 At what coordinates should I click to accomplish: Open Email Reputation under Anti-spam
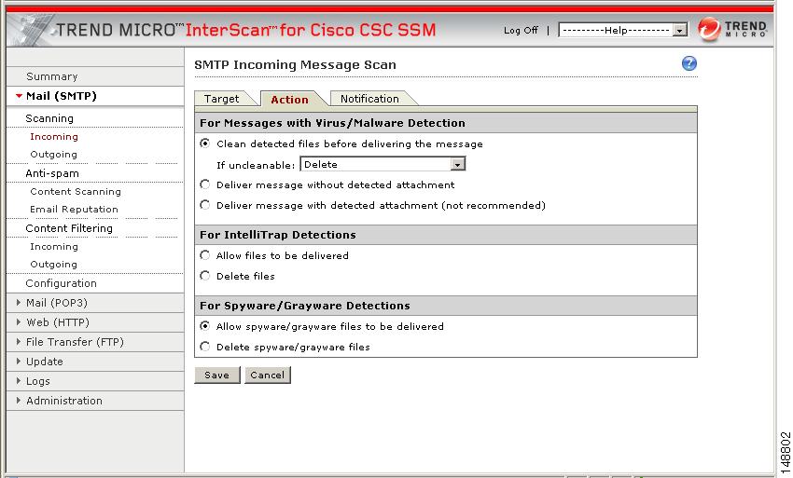tap(74, 210)
